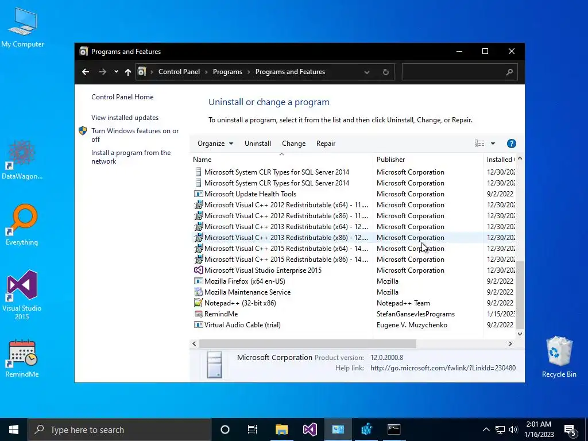Sort by Installed On column header

pyautogui.click(x=500, y=160)
